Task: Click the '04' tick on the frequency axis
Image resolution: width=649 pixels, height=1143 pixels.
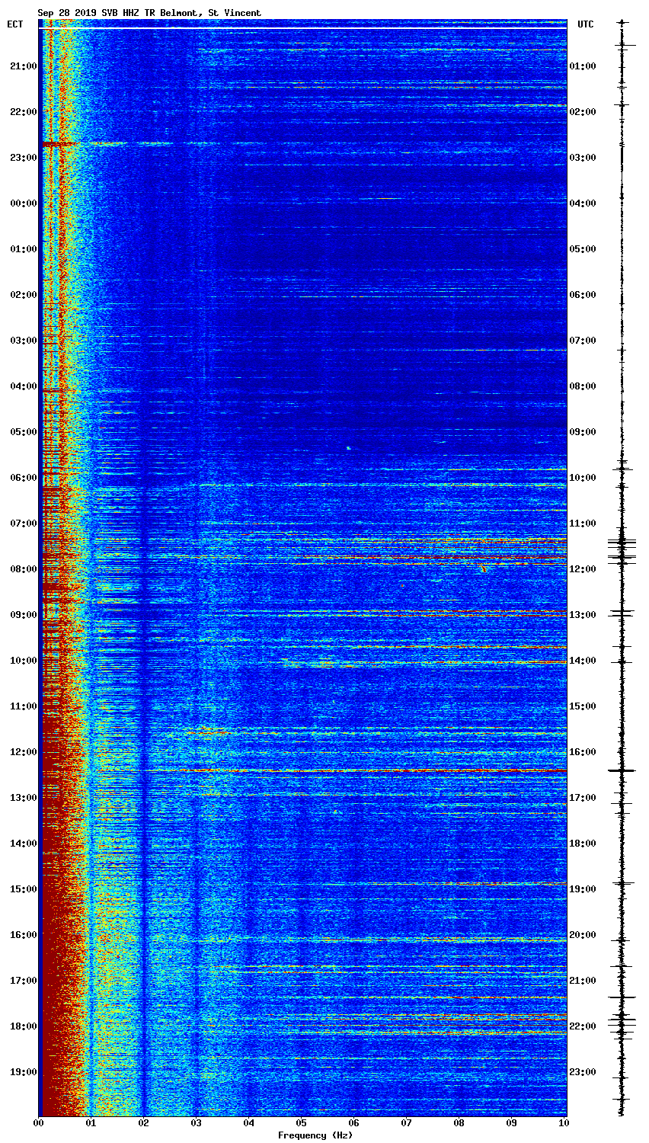Action: (248, 1122)
